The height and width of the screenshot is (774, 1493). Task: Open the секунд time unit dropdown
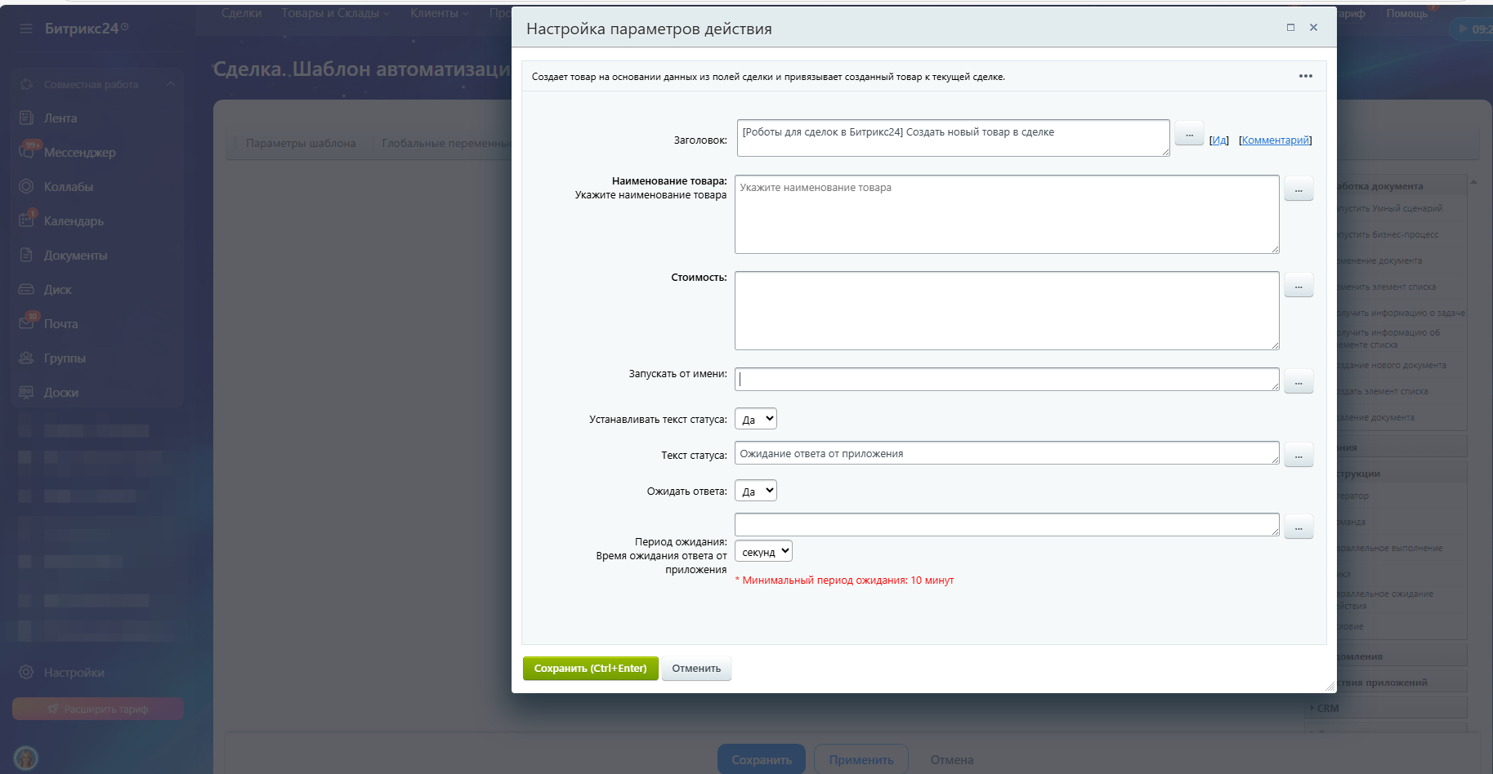[x=763, y=551]
